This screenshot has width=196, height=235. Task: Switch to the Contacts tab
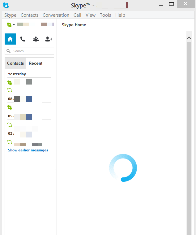coord(15,63)
